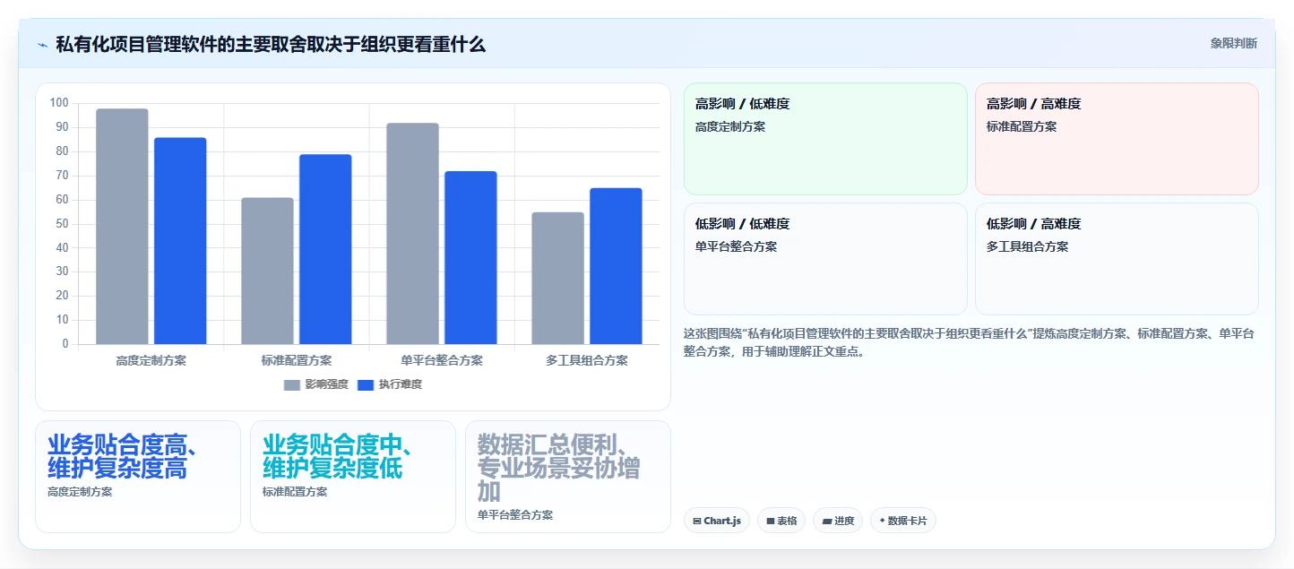This screenshot has height=569, width=1294.
Task: Click the 高度定制方案 x-axis label
Action: click(x=151, y=360)
